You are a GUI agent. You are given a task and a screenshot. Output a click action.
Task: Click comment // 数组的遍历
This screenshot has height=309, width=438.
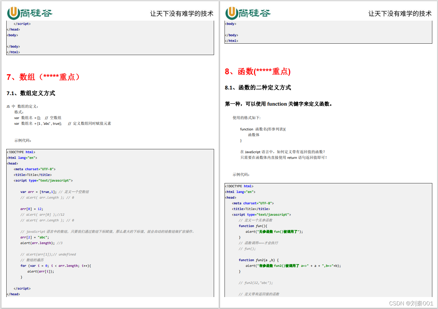tap(32, 260)
